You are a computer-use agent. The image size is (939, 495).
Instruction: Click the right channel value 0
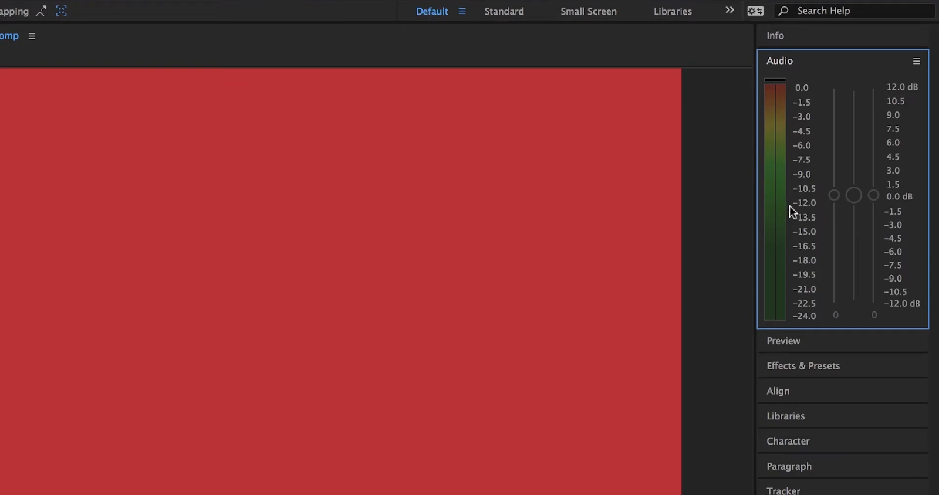(x=874, y=316)
